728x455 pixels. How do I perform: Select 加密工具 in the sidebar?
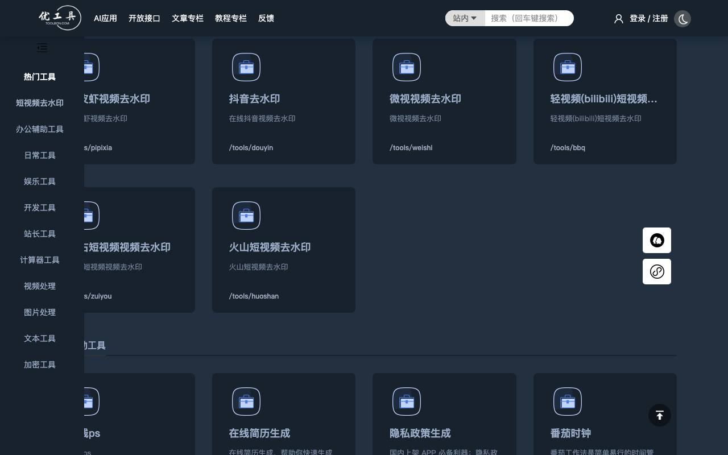pos(40,365)
